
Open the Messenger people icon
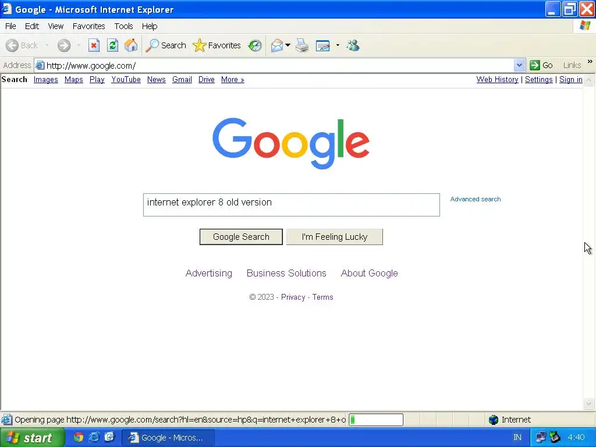pos(353,45)
